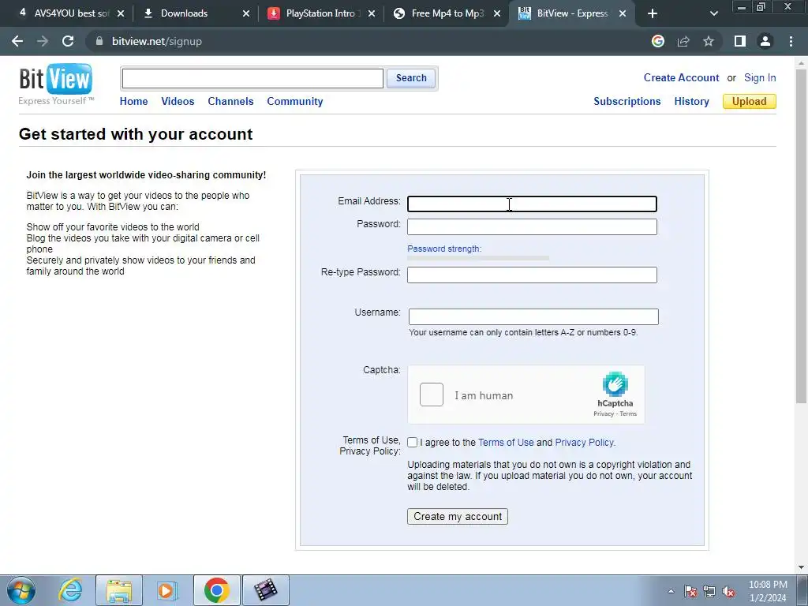Viewport: 808px width, 606px height.
Task: Click the browser forward arrow
Action: point(43,41)
